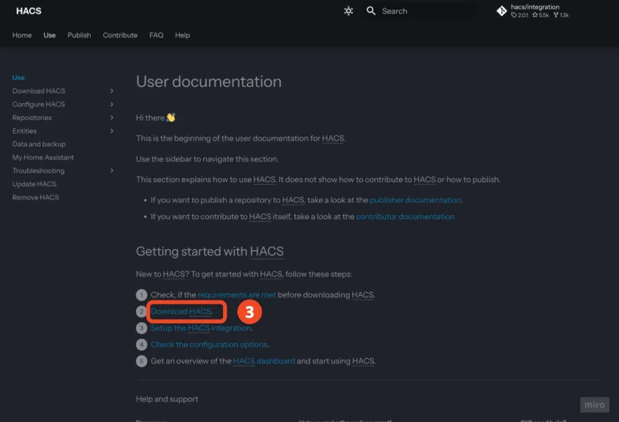Open Remove HACS sidebar page
The height and width of the screenshot is (422, 619).
36,197
